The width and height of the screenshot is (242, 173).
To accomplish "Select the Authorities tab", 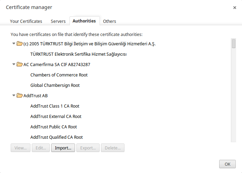I will pyautogui.click(x=84, y=21).
